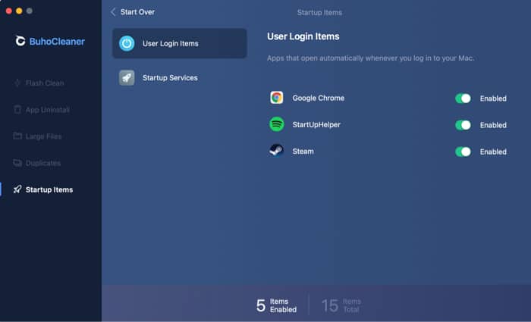Click Enabled label next to StartUpHelper
531x322 pixels.
point(493,125)
